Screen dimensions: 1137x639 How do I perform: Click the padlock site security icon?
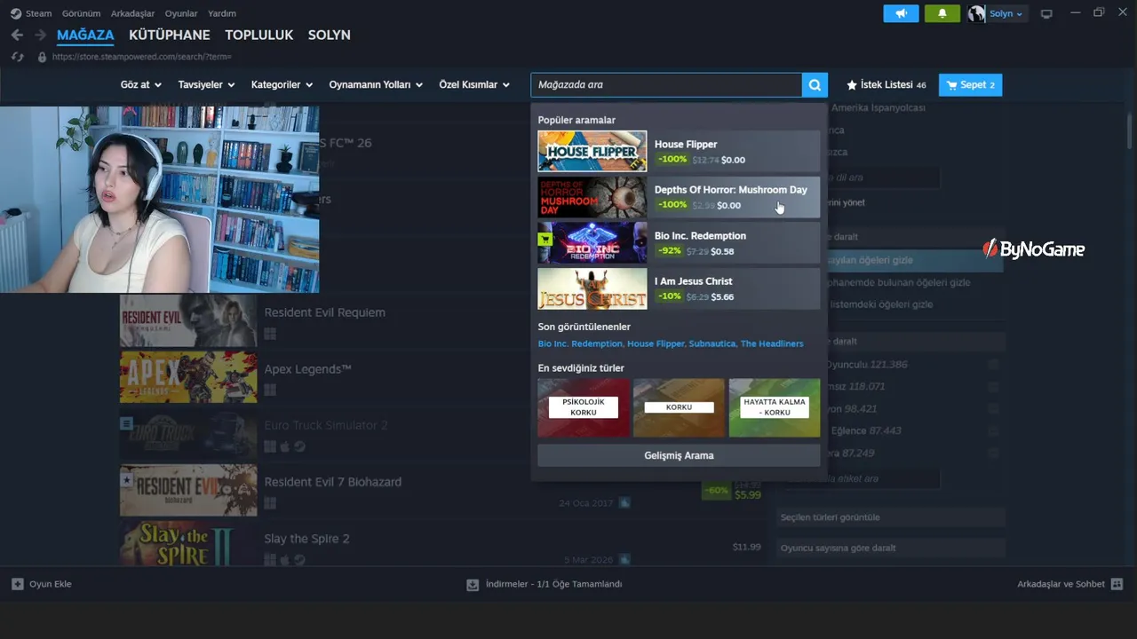pos(41,57)
